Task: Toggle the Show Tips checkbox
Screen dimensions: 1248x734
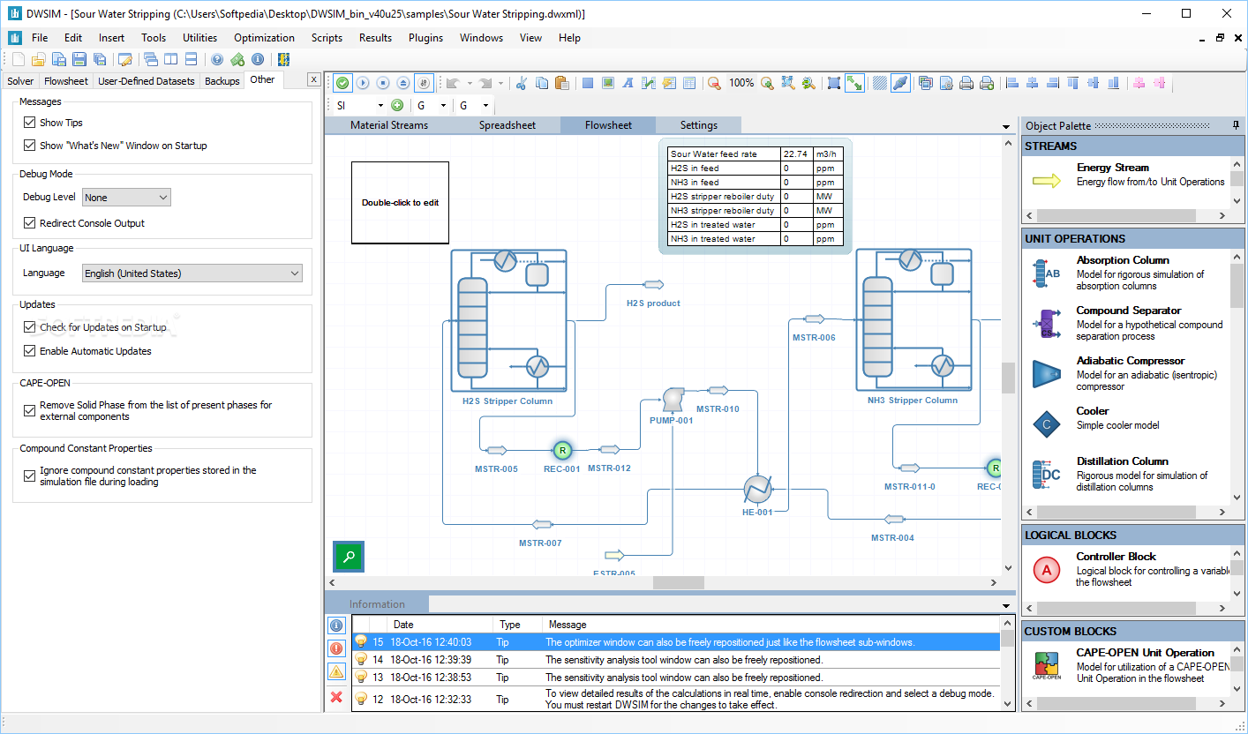Action: click(30, 123)
